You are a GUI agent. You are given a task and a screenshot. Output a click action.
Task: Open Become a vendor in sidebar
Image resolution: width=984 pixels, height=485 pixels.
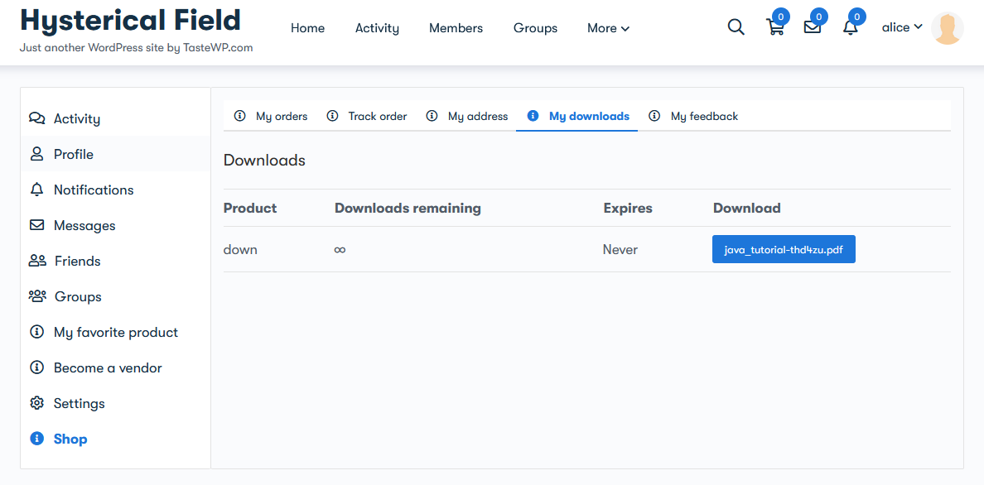(x=96, y=367)
